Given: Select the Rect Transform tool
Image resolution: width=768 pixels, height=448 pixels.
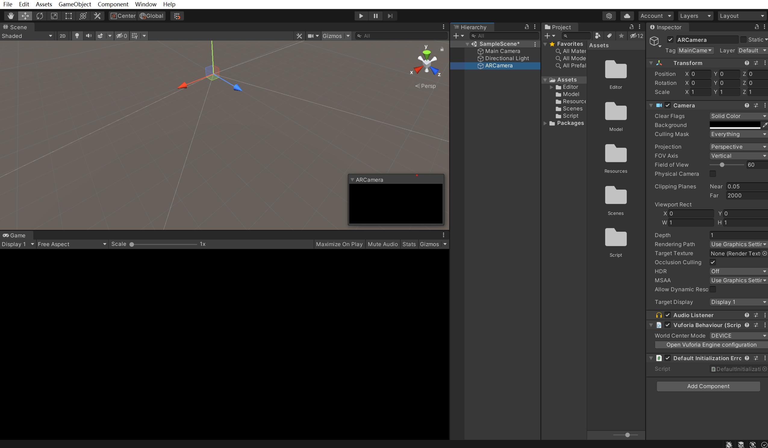Looking at the screenshot, I should [68, 16].
